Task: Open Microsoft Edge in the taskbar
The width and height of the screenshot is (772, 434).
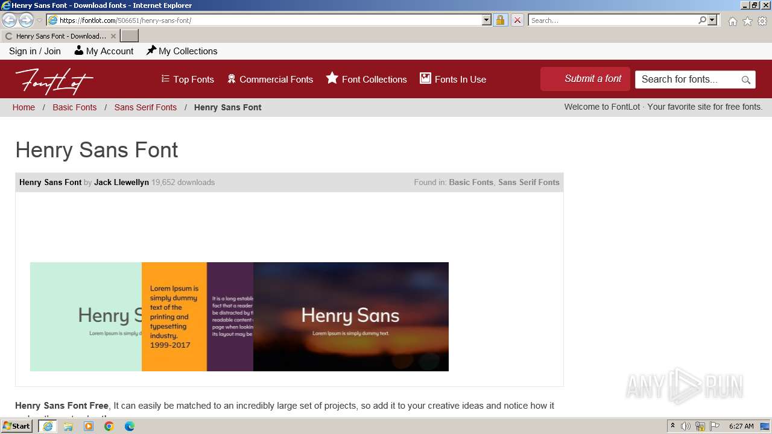Action: coord(130,426)
